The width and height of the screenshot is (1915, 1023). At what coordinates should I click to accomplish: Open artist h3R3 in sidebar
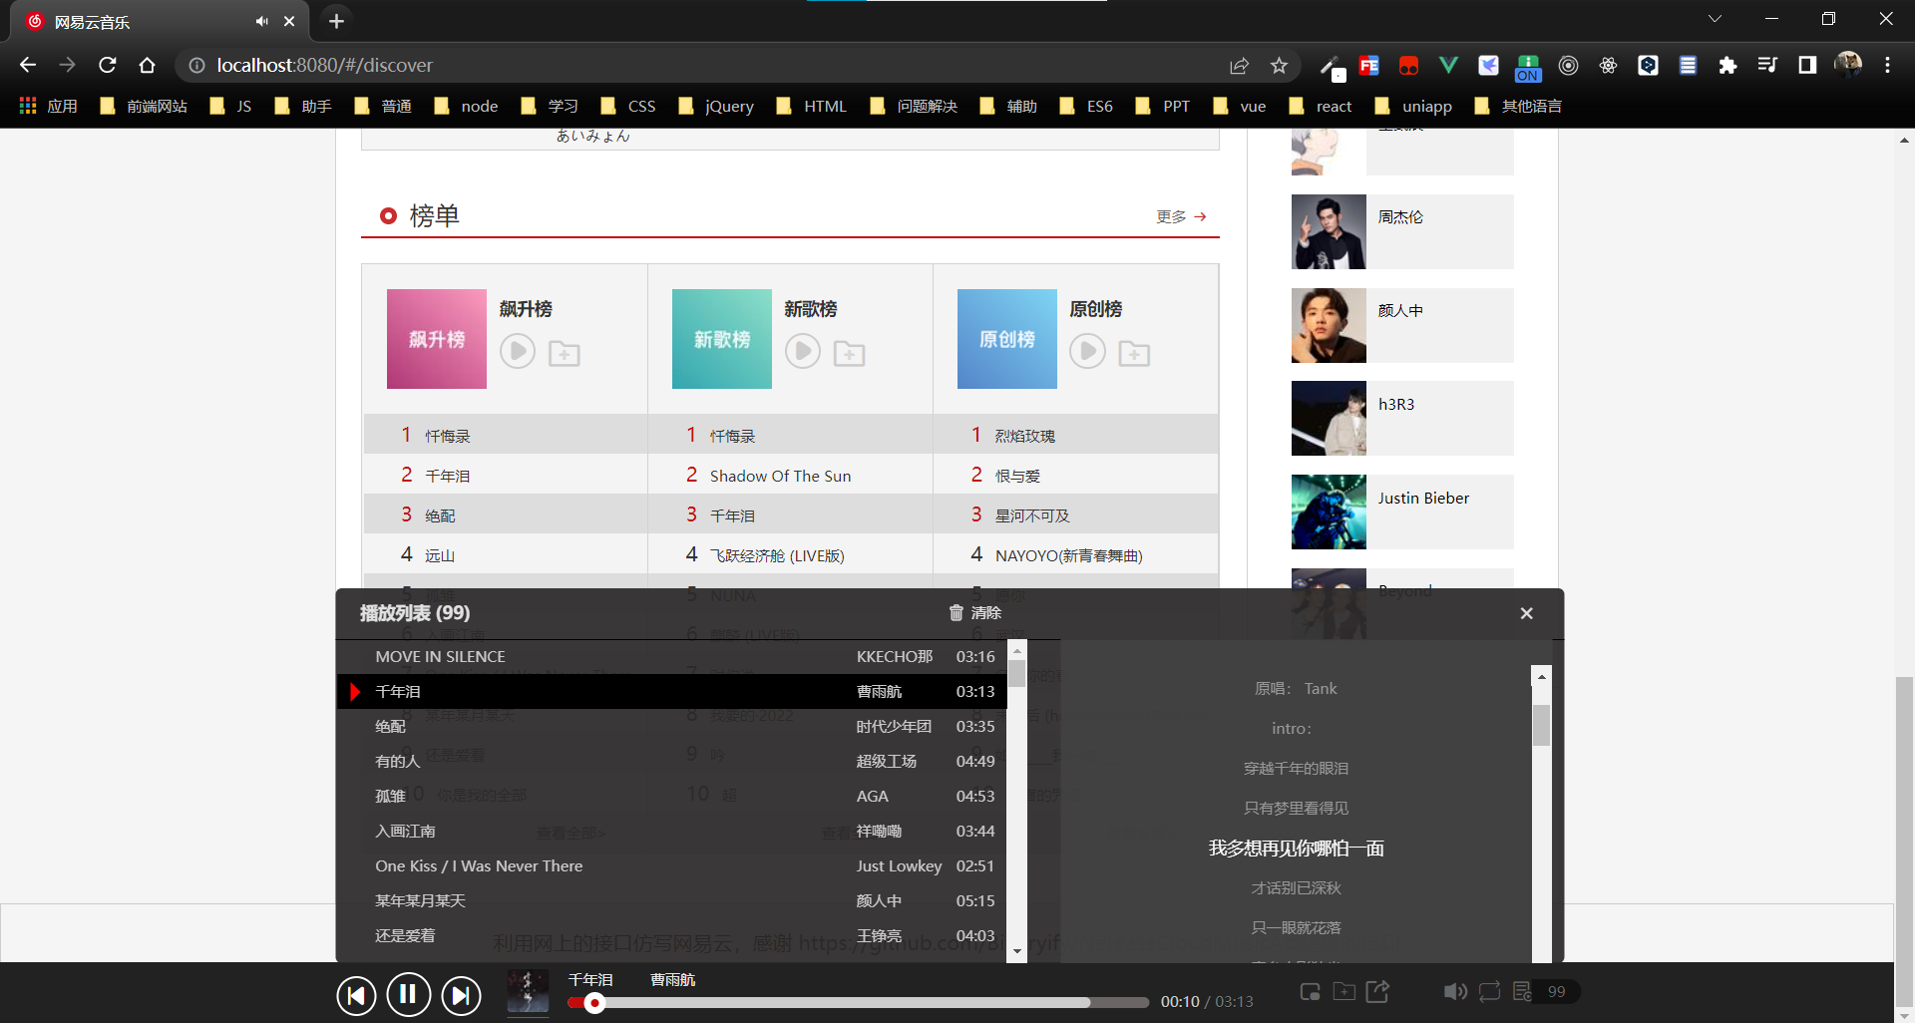(1401, 419)
